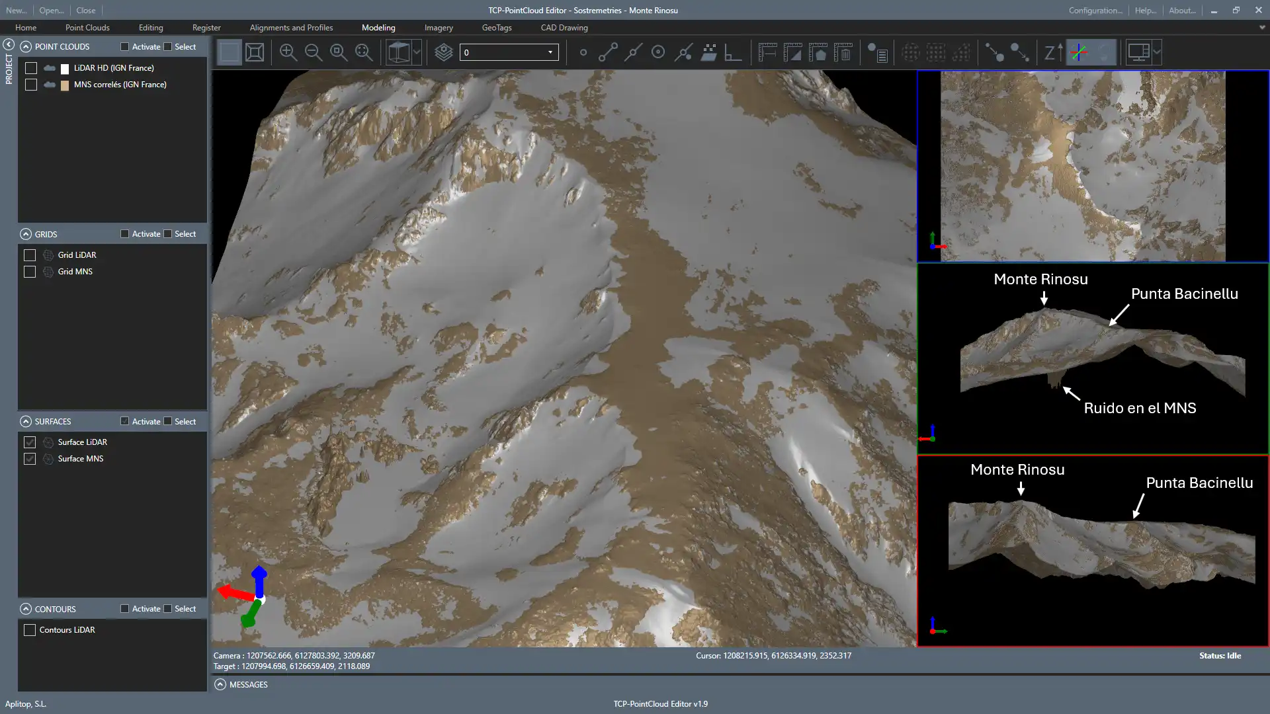
Task: Open the layer dropdown showing 0
Action: (509, 52)
